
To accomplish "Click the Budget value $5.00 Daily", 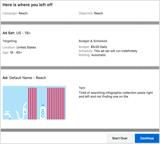I will 99,47.
